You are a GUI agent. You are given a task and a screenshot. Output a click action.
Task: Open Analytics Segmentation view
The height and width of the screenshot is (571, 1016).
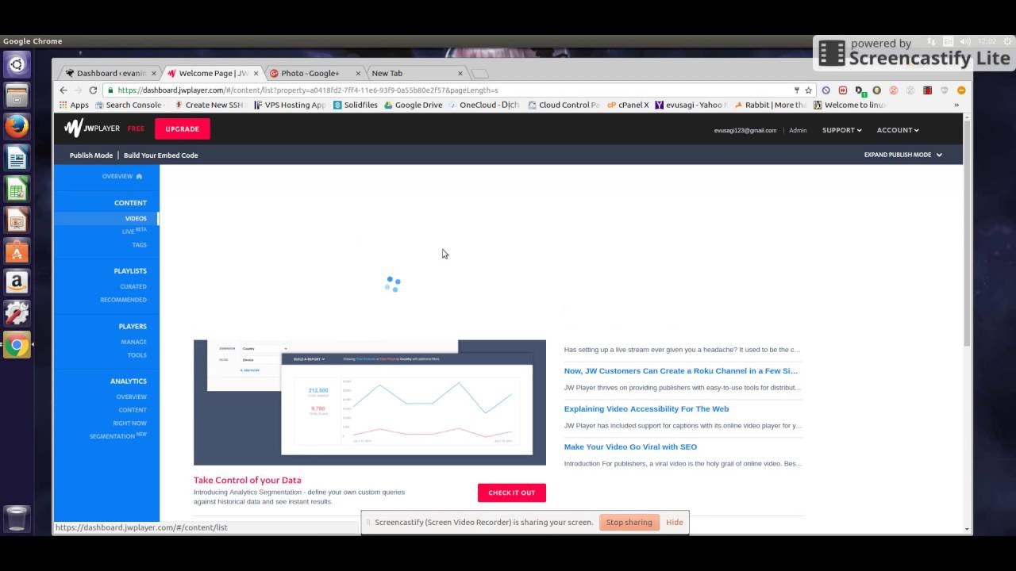point(118,436)
